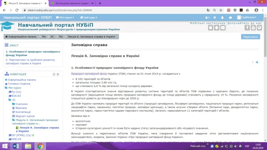Reload the page with refresh icon
267x150 pixels.
pyautogui.click(x=17, y=10)
